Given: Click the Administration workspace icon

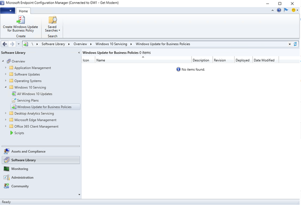Looking at the screenshot, I should pyautogui.click(x=7, y=177).
